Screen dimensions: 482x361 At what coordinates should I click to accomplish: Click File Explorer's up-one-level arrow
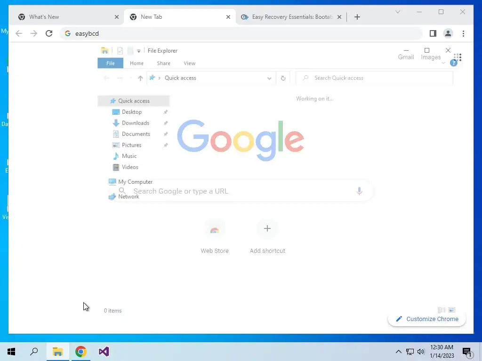click(x=140, y=78)
